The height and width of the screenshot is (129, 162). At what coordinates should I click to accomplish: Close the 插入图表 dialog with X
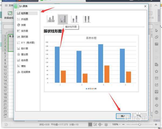[x=145, y=6]
